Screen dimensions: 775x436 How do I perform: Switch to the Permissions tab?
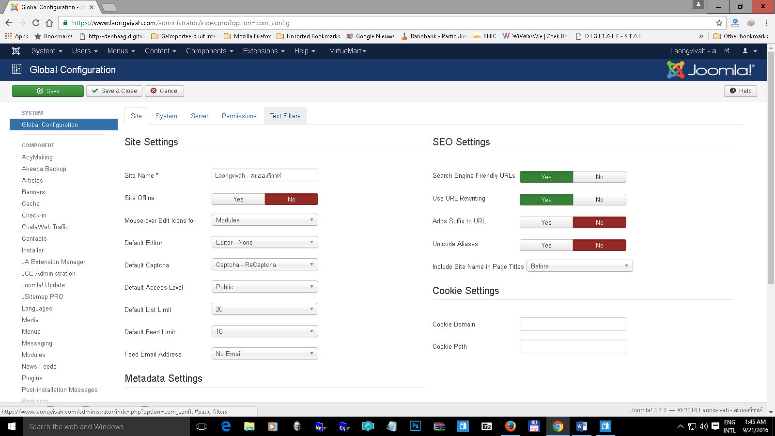pyautogui.click(x=239, y=116)
